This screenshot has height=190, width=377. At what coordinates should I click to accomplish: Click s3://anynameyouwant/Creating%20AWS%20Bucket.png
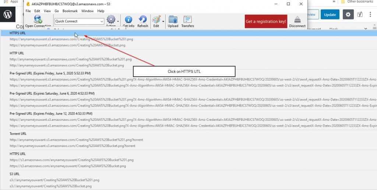(51, 186)
